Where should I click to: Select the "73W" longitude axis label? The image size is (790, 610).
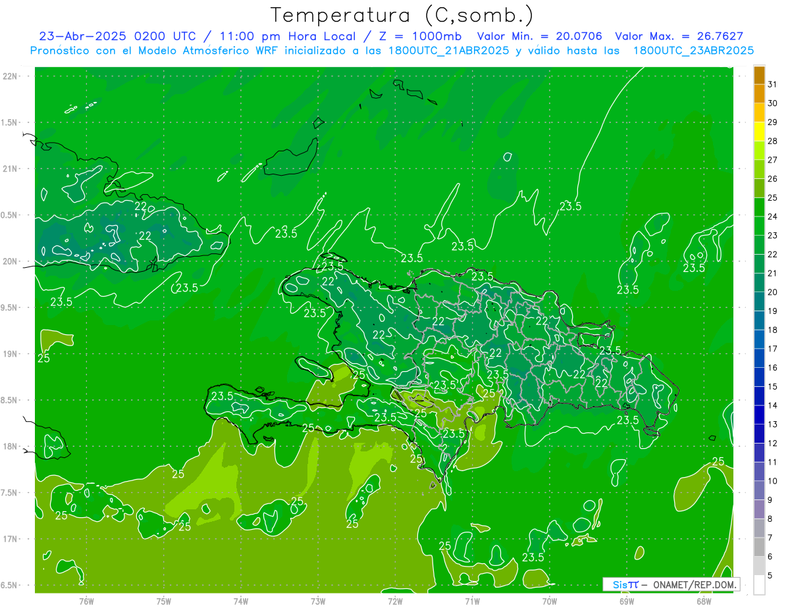pyautogui.click(x=318, y=601)
